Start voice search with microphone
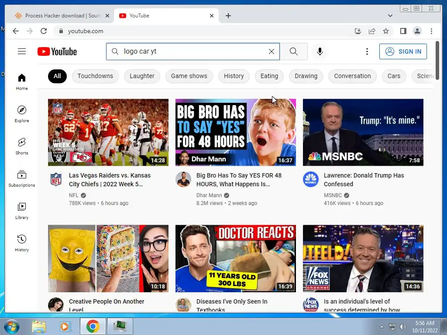Viewport: 447px width, 335px height. click(320, 51)
